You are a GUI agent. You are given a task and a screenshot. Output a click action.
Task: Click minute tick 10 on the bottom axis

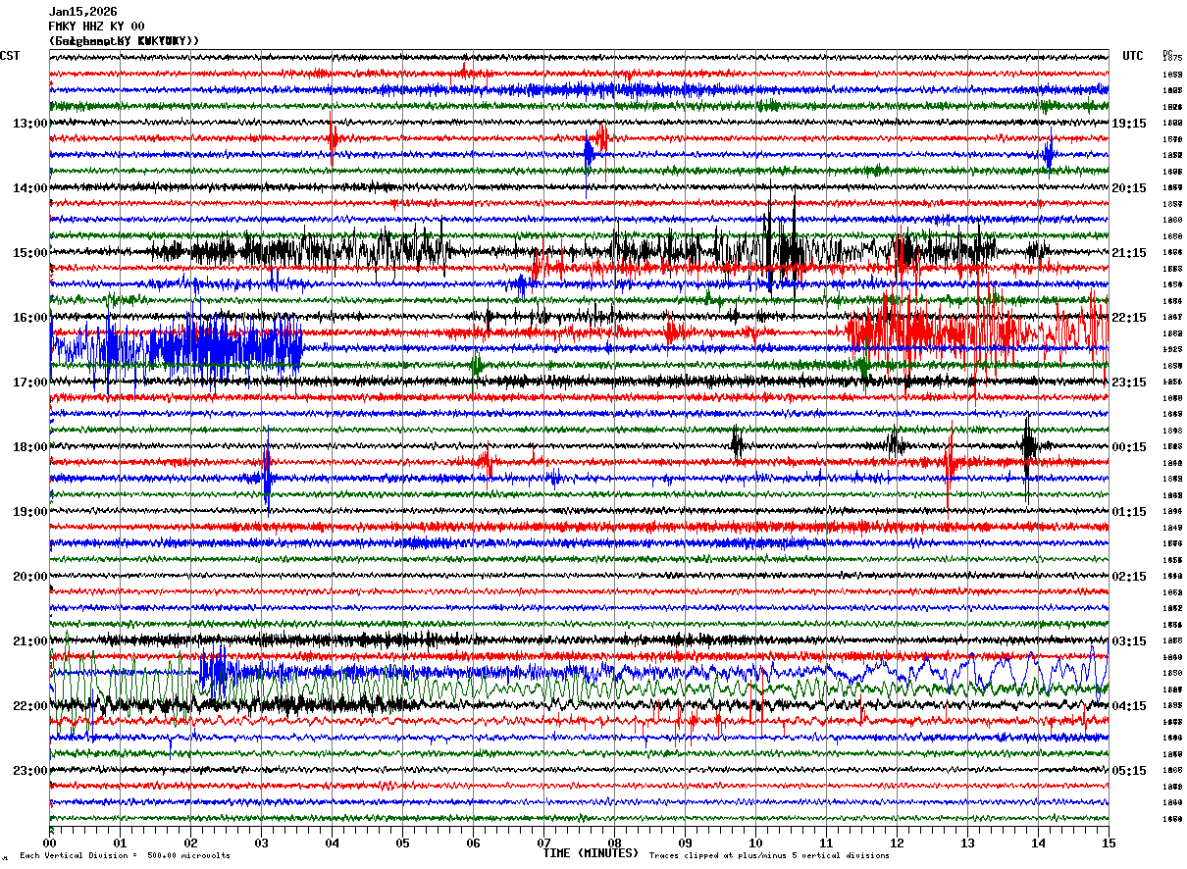(755, 843)
